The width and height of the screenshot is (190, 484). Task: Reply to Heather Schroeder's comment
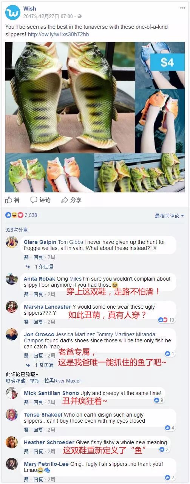coord(38,451)
